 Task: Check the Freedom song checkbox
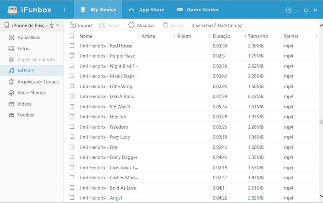72,127
